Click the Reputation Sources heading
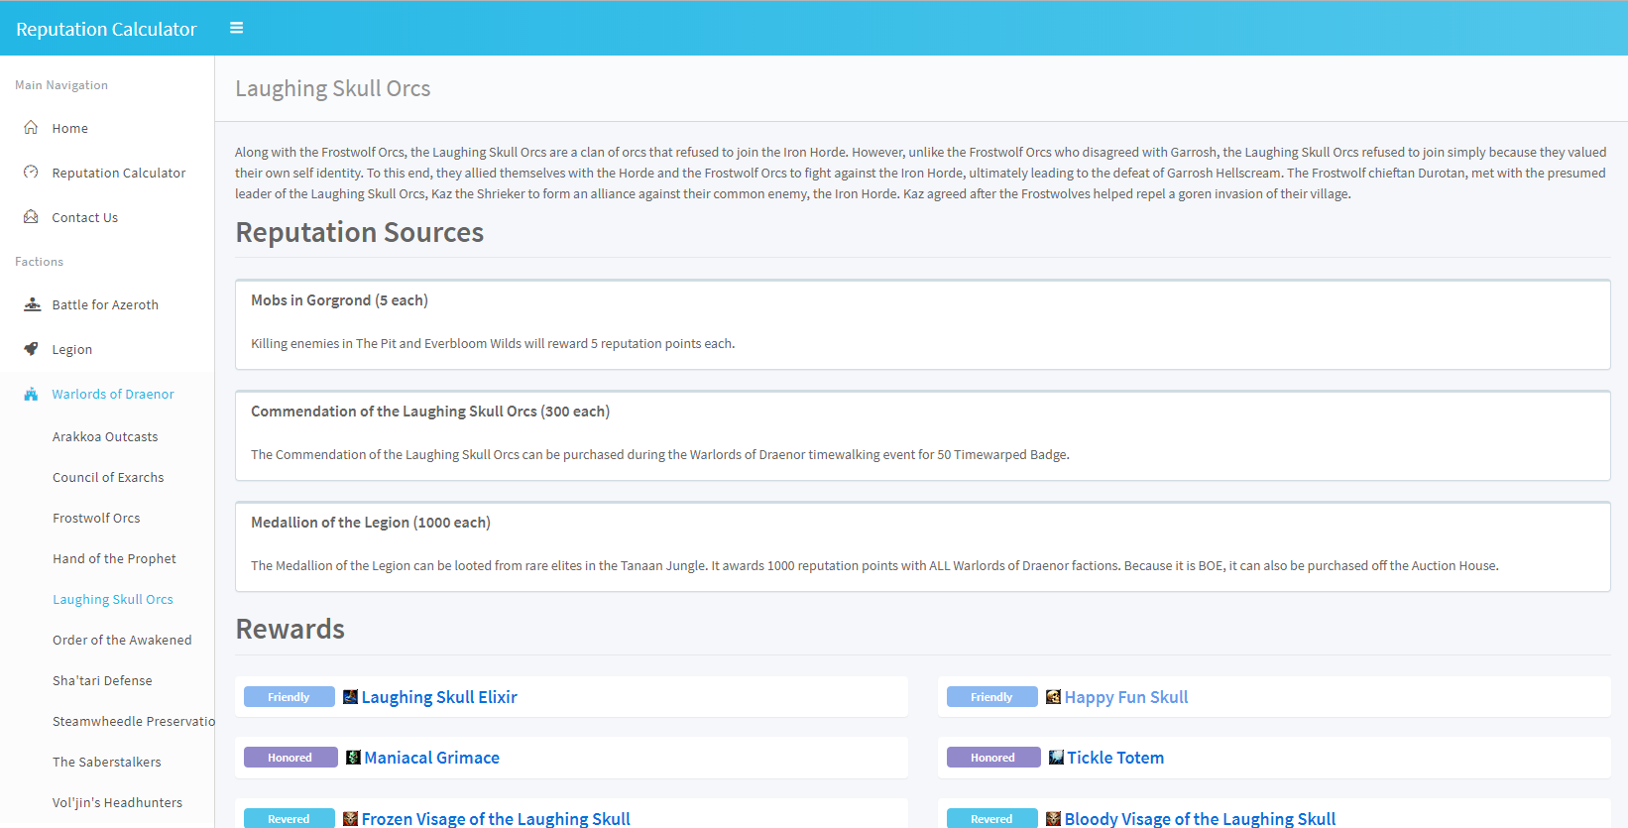This screenshot has height=828, width=1628. point(360,232)
